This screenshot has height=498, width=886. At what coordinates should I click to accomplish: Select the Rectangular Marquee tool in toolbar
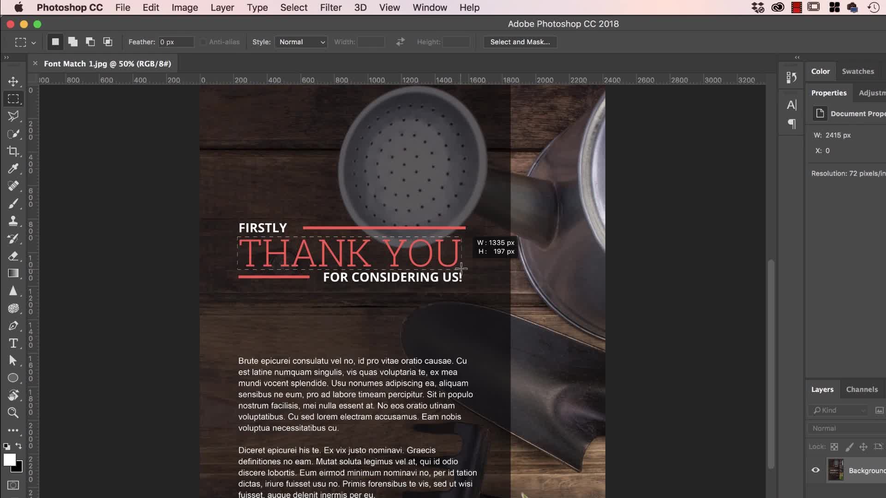click(x=13, y=99)
